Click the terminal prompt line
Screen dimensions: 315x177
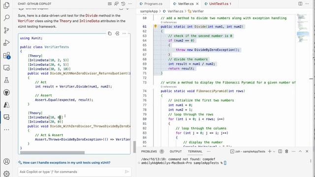184,163
